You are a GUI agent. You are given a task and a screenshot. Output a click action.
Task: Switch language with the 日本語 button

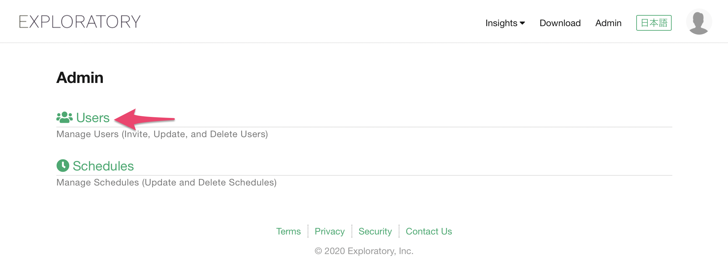[x=654, y=23]
